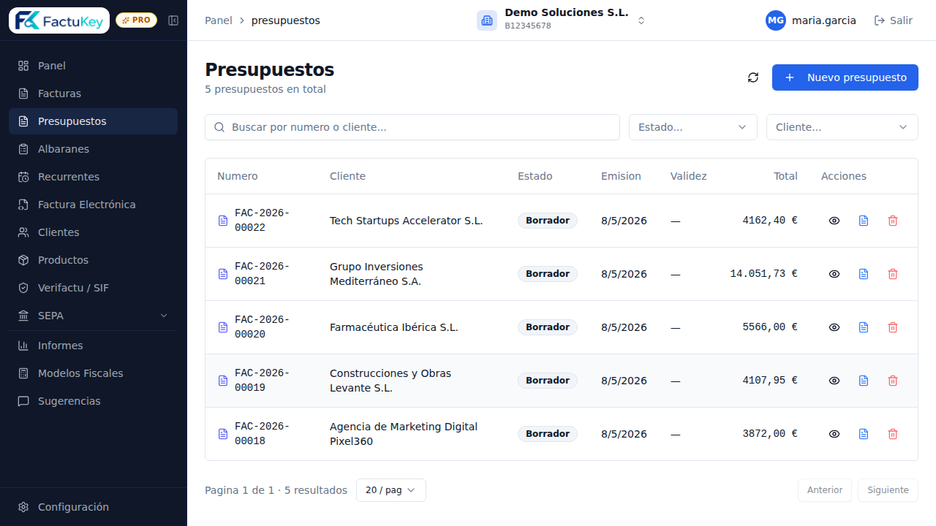
Task: Open document action for FAC-2026-00019
Action: [864, 381]
